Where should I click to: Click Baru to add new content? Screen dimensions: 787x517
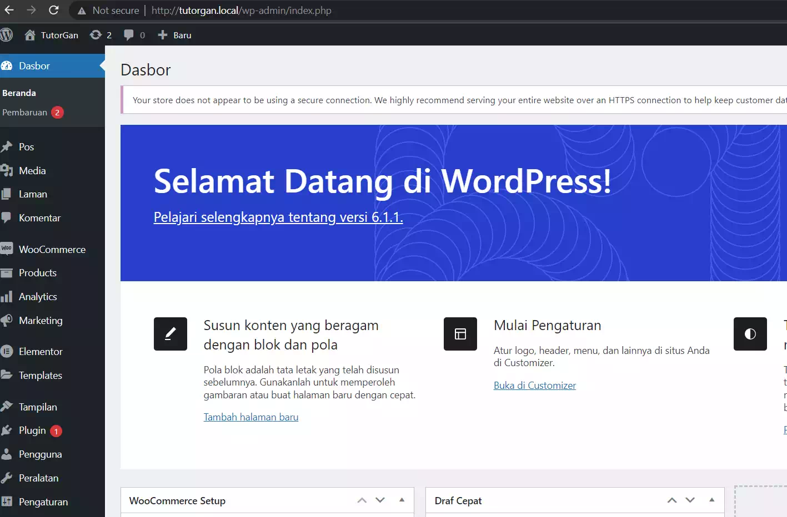coord(182,35)
